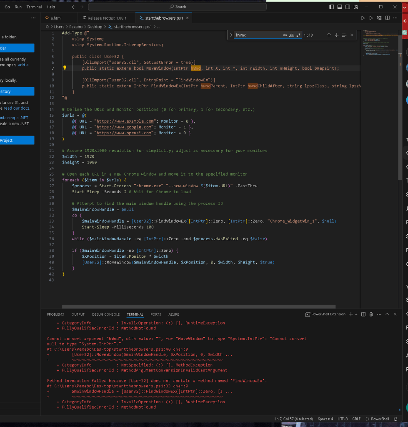Image resolution: width=408 pixels, height=427 pixels.
Task: Click the title bar Search box
Action: pyautogui.click(x=178, y=7)
